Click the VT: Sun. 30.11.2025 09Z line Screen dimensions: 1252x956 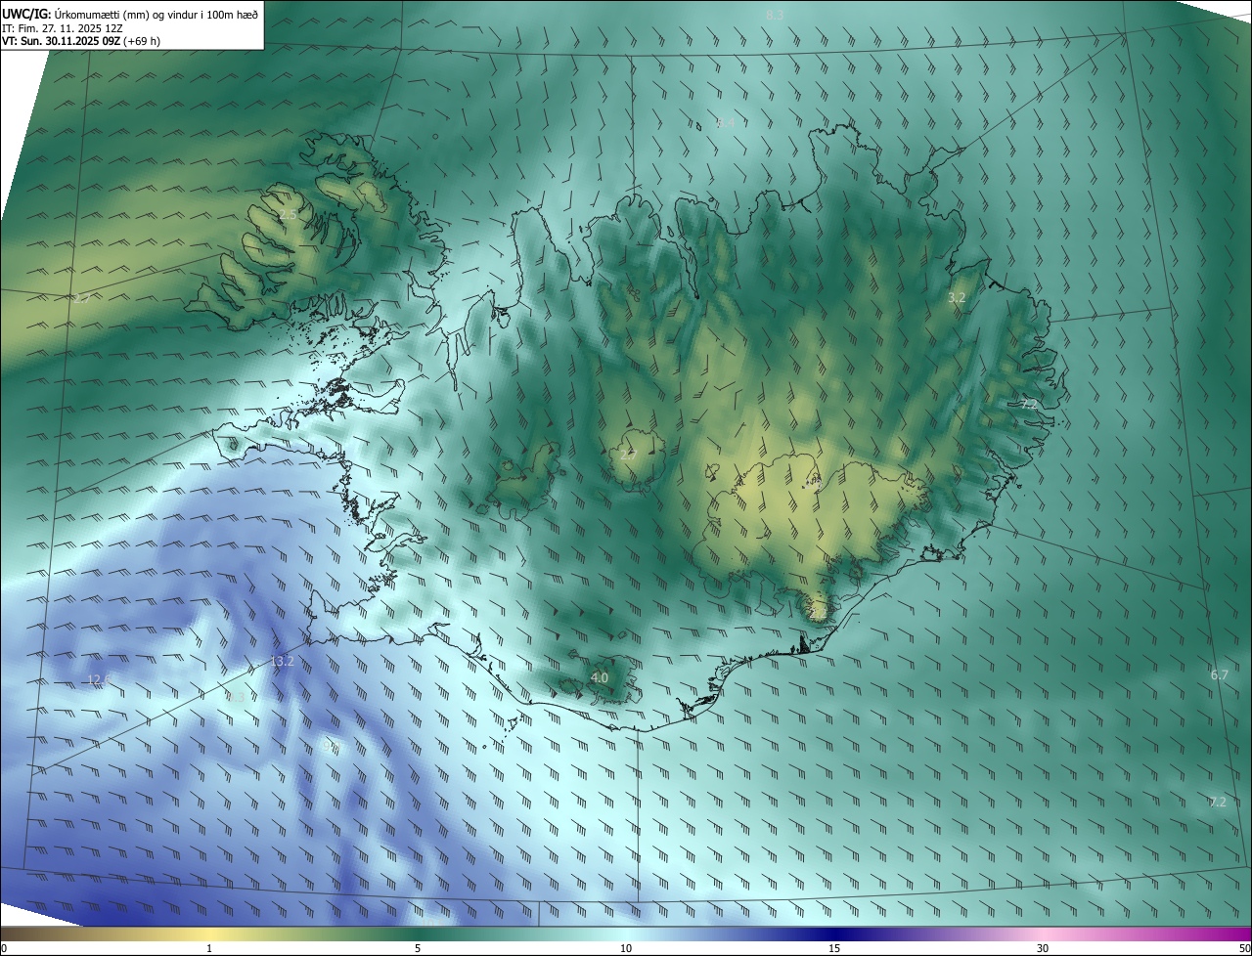pyautogui.click(x=81, y=41)
